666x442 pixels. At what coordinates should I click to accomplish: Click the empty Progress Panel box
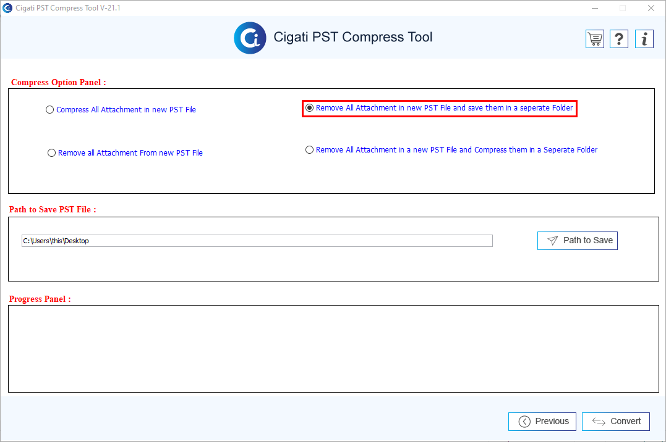click(333, 349)
